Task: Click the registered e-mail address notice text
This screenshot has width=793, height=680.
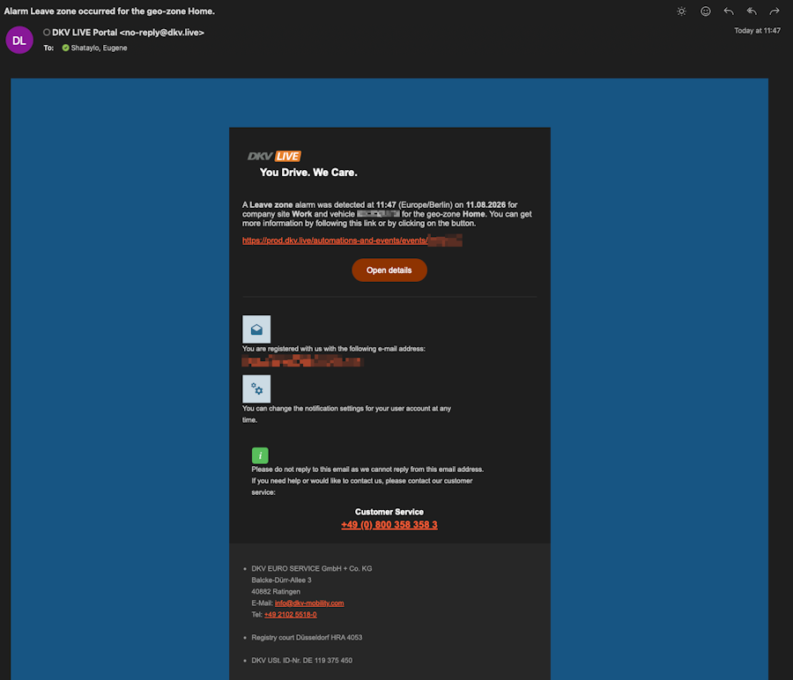Action: pos(333,349)
